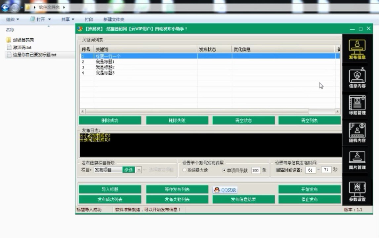Expand the 栏目 category dropdown arrow

pos(140,170)
